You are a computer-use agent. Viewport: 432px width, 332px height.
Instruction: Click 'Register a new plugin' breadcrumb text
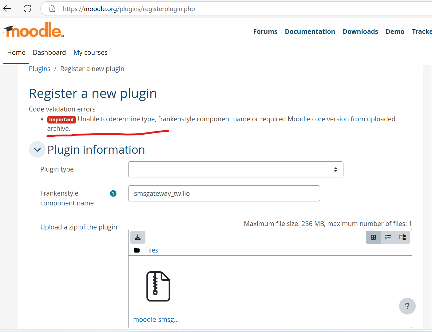coord(92,69)
